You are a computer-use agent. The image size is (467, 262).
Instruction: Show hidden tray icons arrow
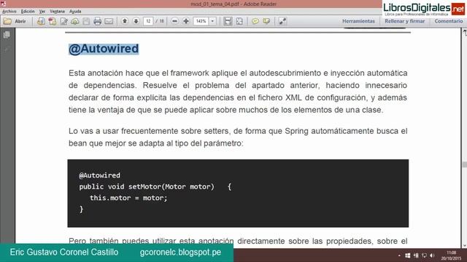click(399, 255)
